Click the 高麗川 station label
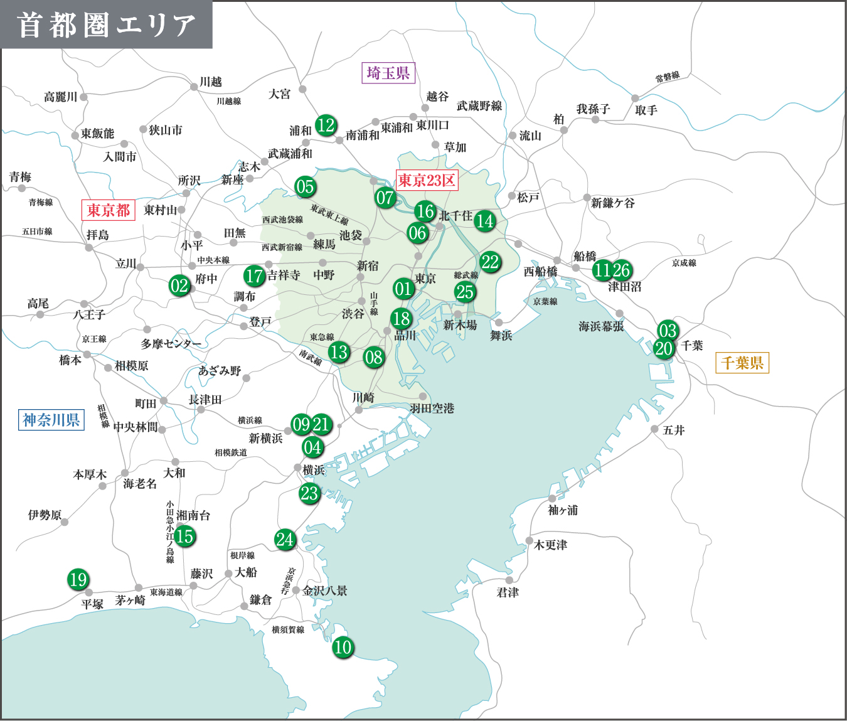Viewport: 847px width, 721px height. point(61,97)
